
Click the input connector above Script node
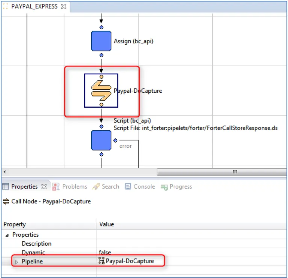point(101,126)
